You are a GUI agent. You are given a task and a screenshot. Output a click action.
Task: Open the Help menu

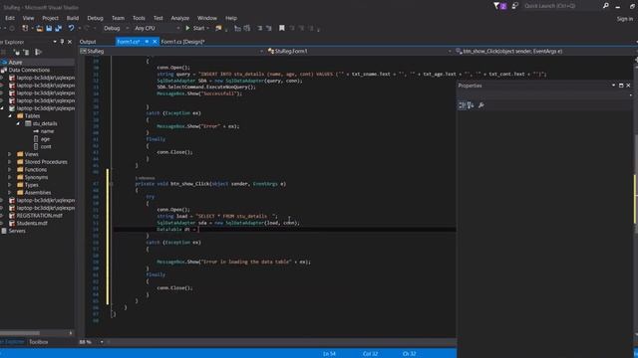pos(231,18)
